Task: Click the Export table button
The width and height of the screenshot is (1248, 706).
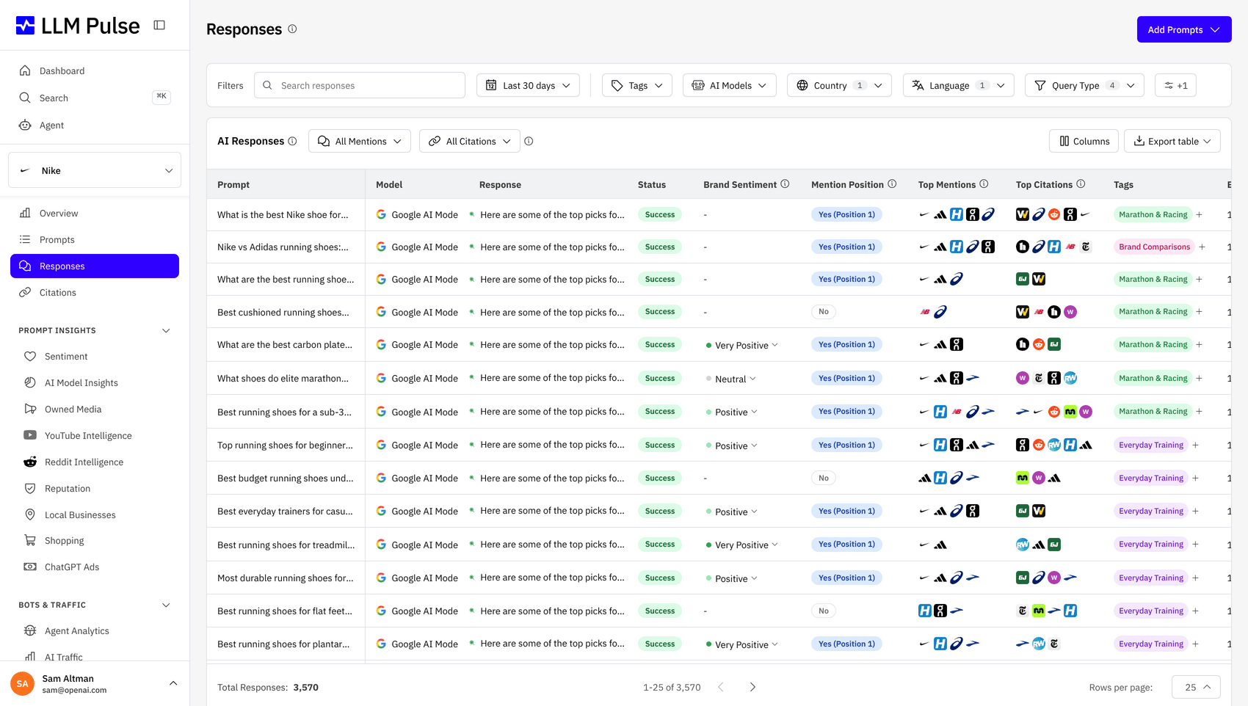Action: [x=1172, y=141]
